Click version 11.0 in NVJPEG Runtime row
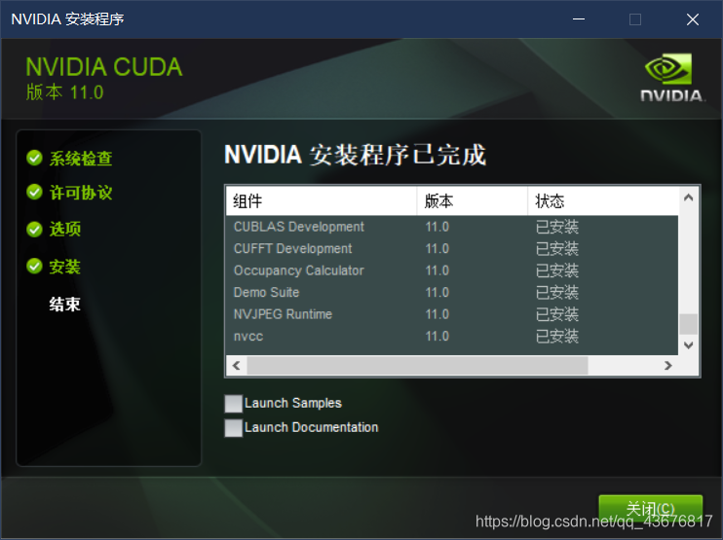The height and width of the screenshot is (540, 723). [438, 314]
